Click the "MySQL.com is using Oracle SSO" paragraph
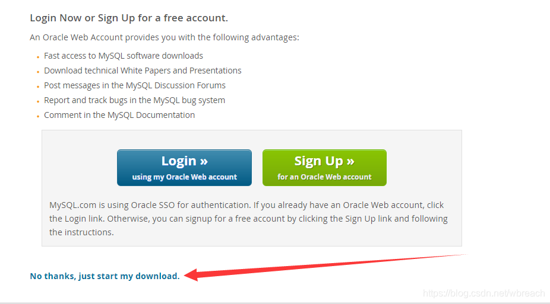 point(248,219)
